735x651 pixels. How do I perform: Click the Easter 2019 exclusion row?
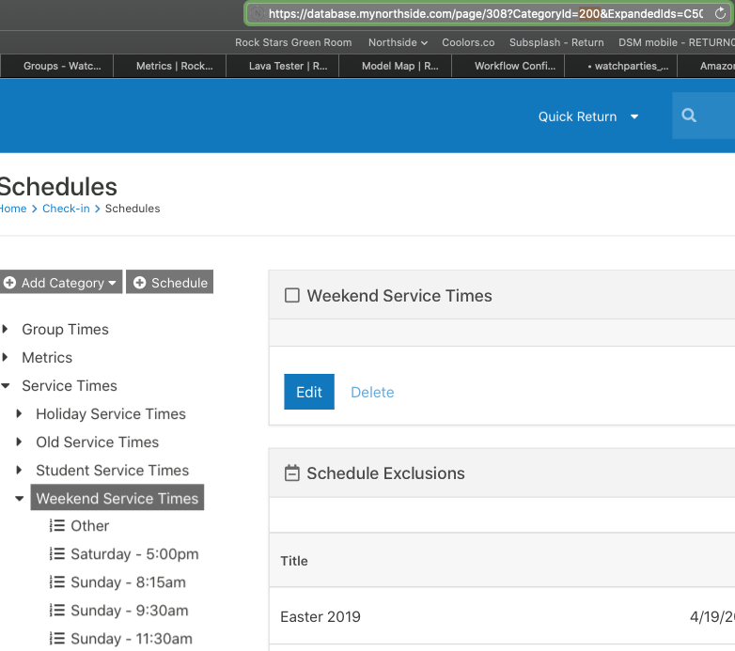click(502, 616)
